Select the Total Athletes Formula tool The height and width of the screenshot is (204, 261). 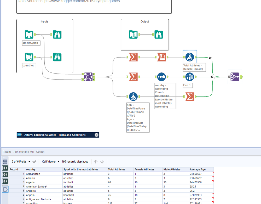click(x=190, y=57)
